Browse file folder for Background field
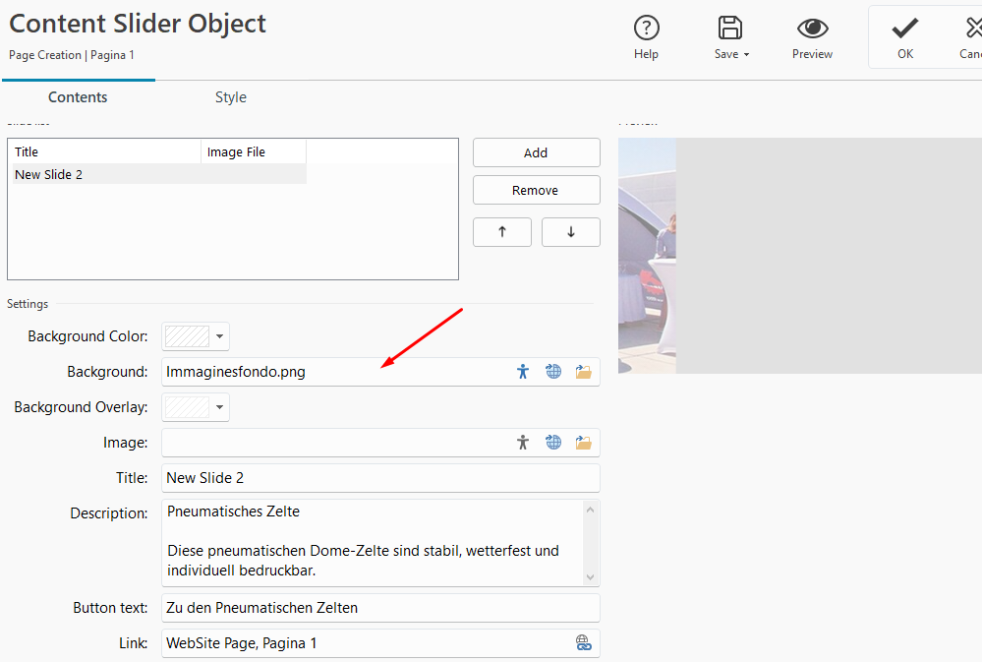Viewport: 982px width, 662px height. (x=584, y=372)
